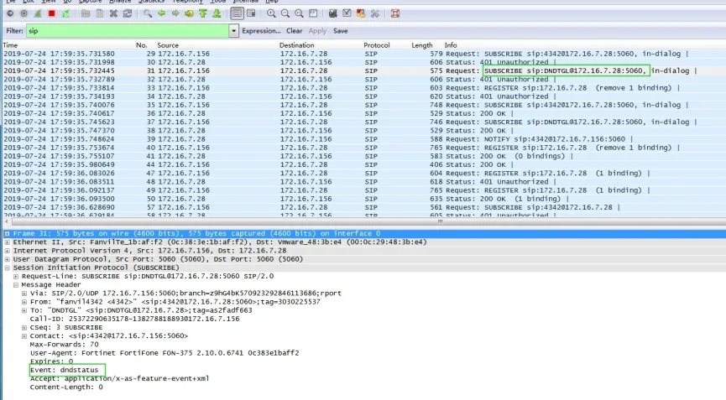Stop the running capture (red square)
The width and height of the screenshot is (726, 400).
(52, 13)
